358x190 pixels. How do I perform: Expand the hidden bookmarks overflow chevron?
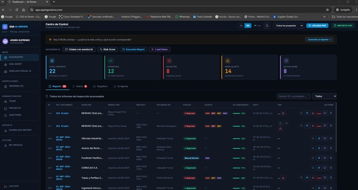tap(324, 17)
